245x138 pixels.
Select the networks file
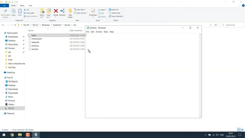tap(35, 42)
